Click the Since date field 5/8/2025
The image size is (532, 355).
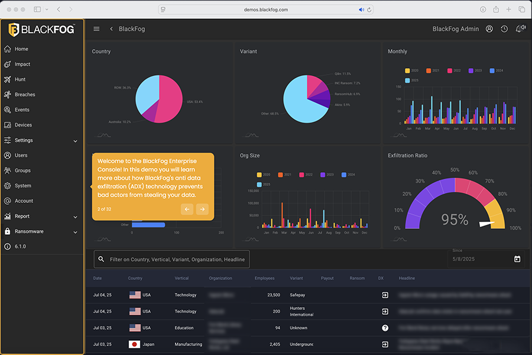click(x=486, y=259)
